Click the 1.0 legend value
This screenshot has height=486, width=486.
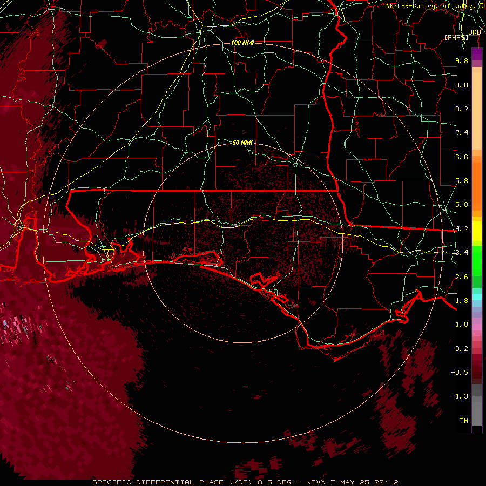pos(462,325)
